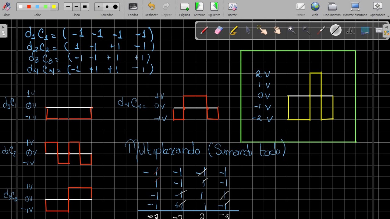Select the pink eraser tool in palette
Screen dimensions: 390x219
coord(219,30)
